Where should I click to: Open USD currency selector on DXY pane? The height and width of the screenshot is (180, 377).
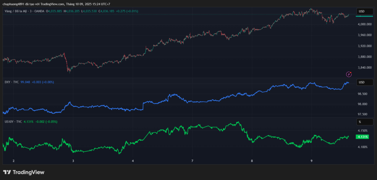364,82
